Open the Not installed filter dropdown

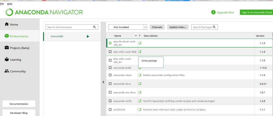(x=145, y=27)
